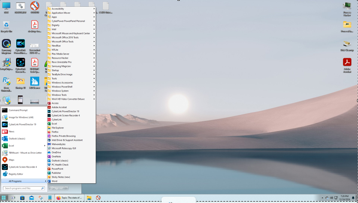Expand the Revo Uninstaller Pro folder

coord(71,62)
